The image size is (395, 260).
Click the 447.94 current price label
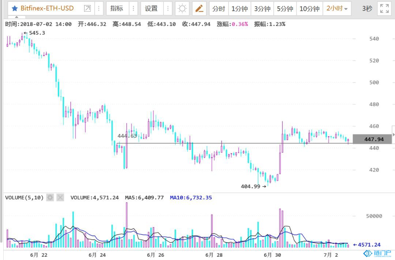(x=372, y=139)
